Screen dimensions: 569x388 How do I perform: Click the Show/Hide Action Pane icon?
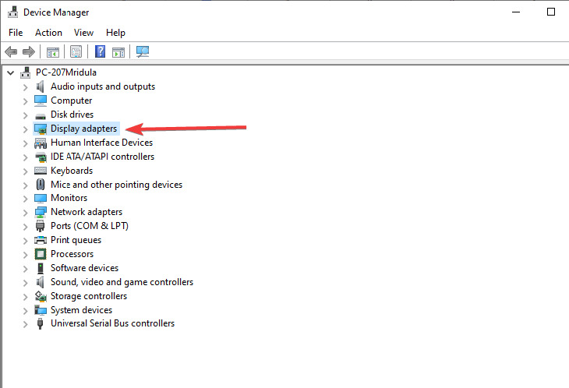coord(118,52)
